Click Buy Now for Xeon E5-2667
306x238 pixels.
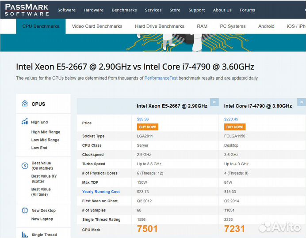[148, 127]
